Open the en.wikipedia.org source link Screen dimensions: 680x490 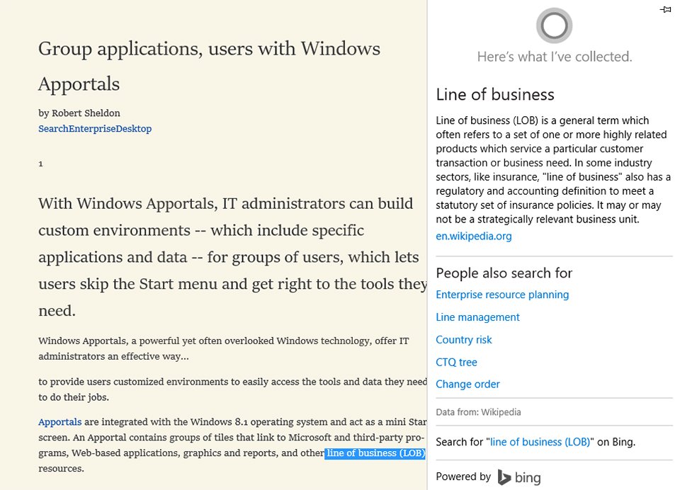[474, 237]
